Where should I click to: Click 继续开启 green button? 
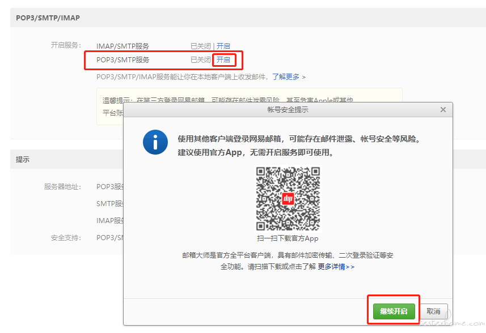coord(394,311)
